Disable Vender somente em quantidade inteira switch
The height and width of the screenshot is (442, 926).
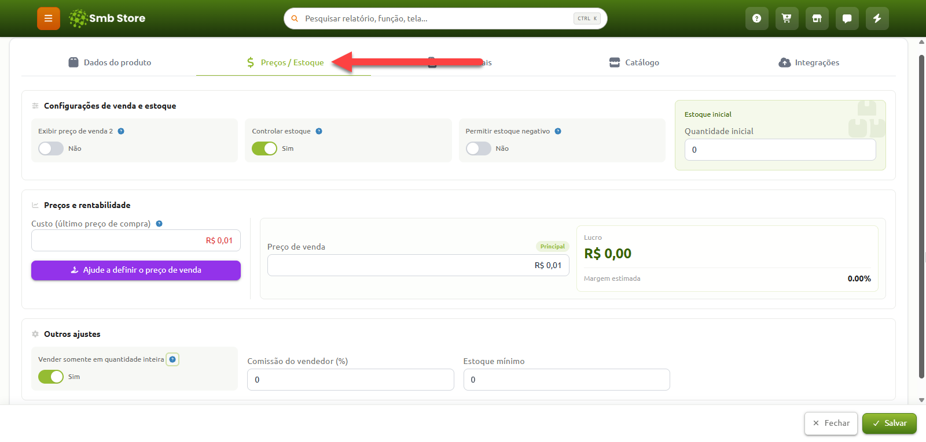pos(51,377)
